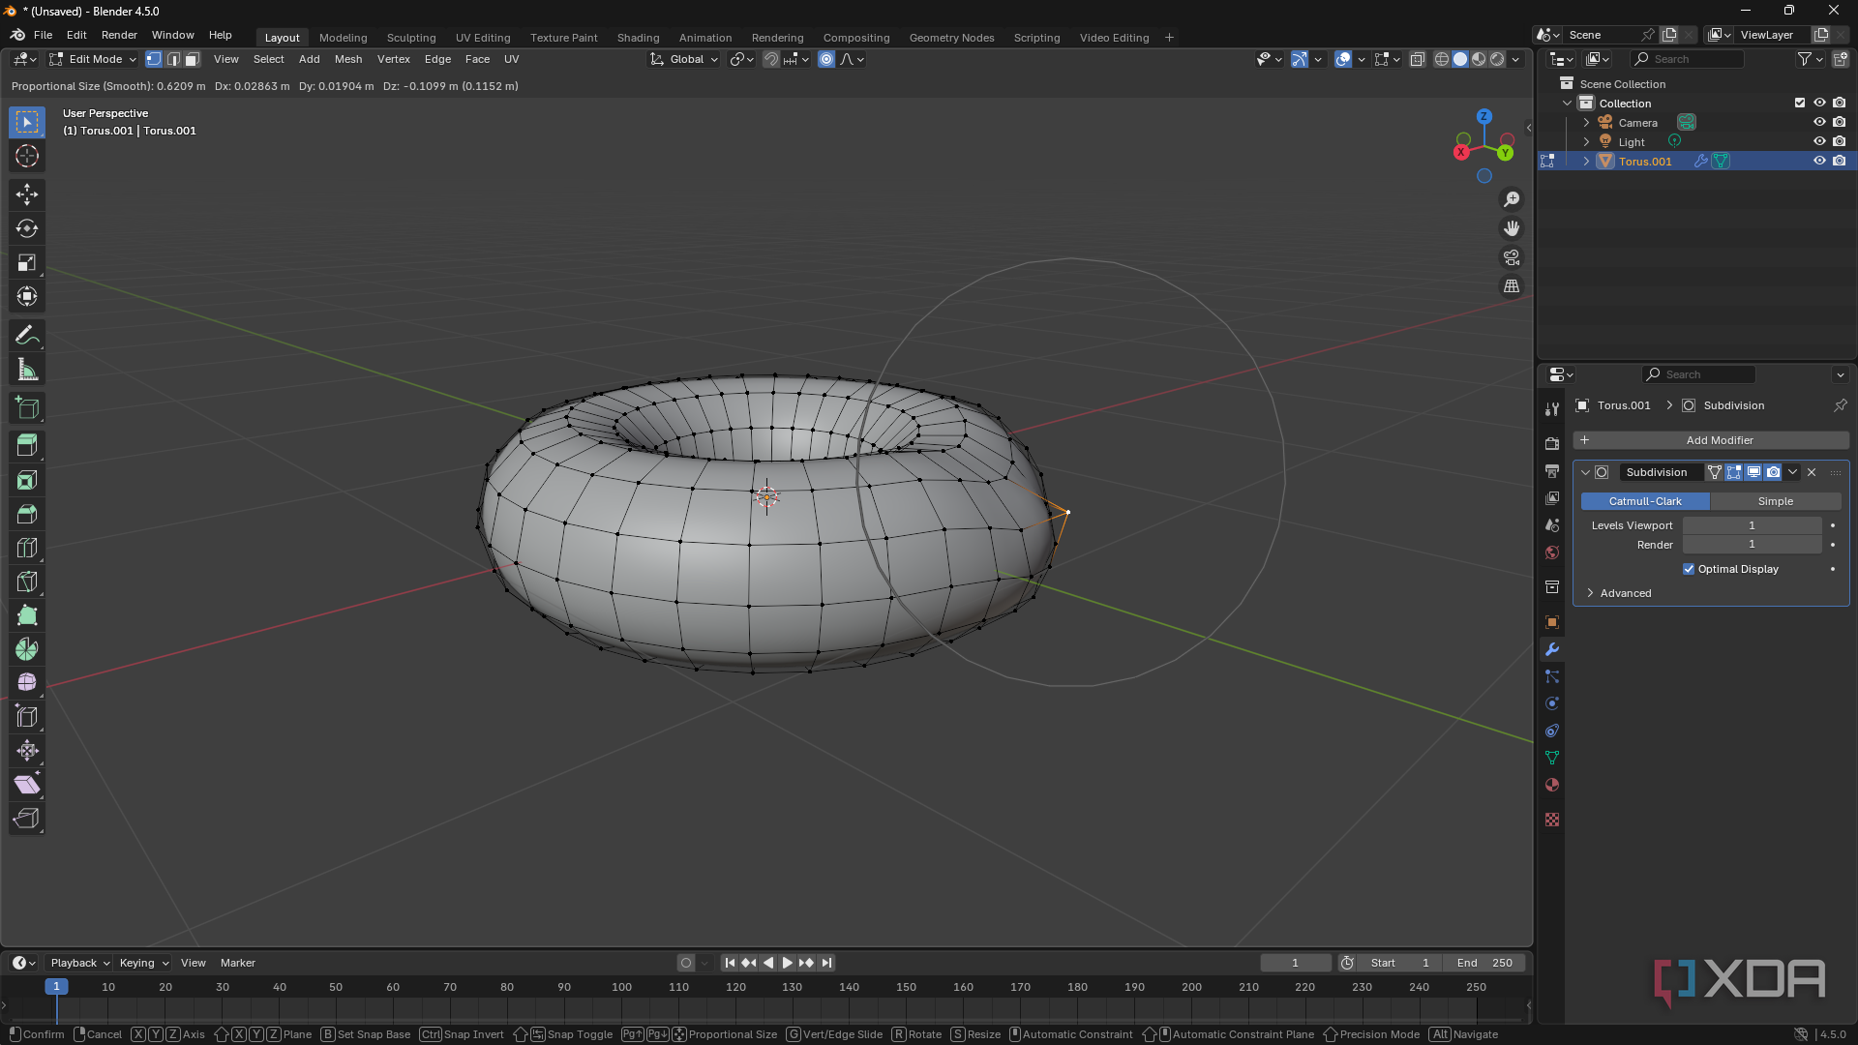The height and width of the screenshot is (1045, 1858).
Task: Select the Scale tool
Action: tap(27, 262)
